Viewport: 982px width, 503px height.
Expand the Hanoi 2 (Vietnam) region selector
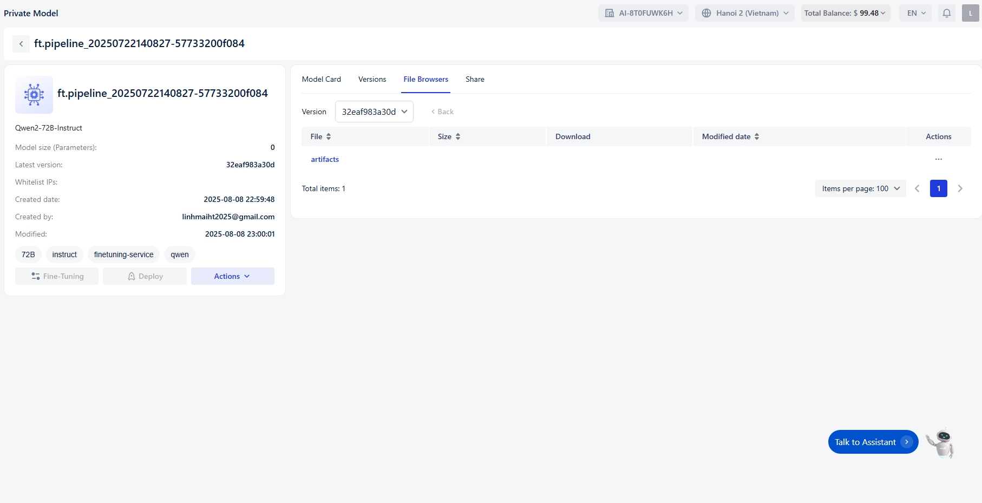pyautogui.click(x=744, y=13)
